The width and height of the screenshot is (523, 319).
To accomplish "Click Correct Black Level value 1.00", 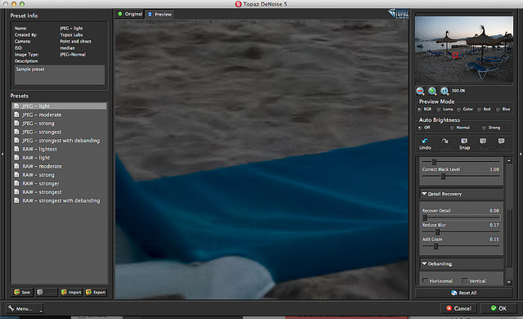I will click(x=494, y=169).
